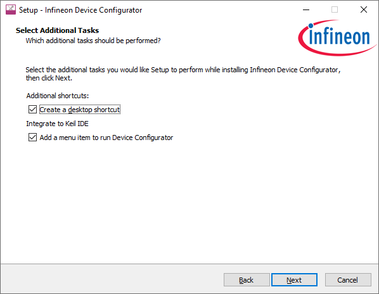Click the grey button bar left of Back

coord(111,279)
